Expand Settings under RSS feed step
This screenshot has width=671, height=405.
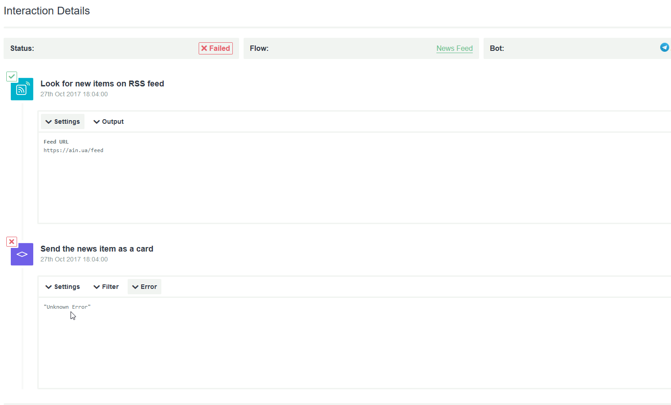(x=62, y=121)
